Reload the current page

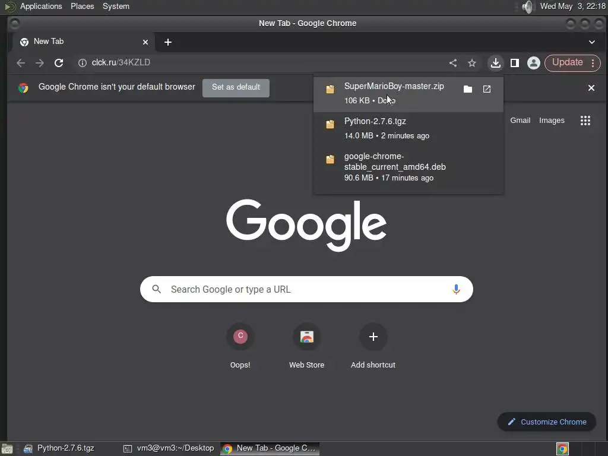[x=59, y=63]
